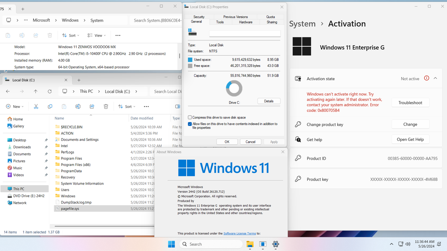The image size is (447, 251).
Task: Open Software License Terms link
Action: click(240, 234)
